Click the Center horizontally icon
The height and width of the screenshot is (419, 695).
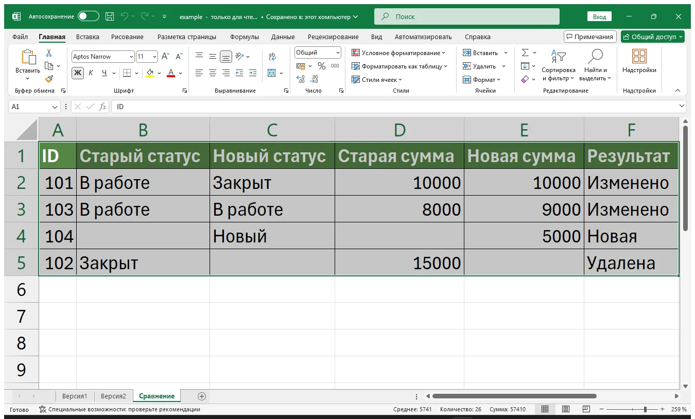point(213,73)
